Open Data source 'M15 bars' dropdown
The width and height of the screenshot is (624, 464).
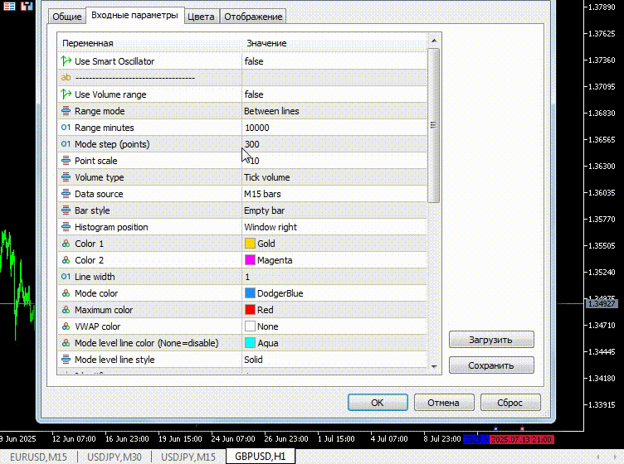[x=334, y=194]
